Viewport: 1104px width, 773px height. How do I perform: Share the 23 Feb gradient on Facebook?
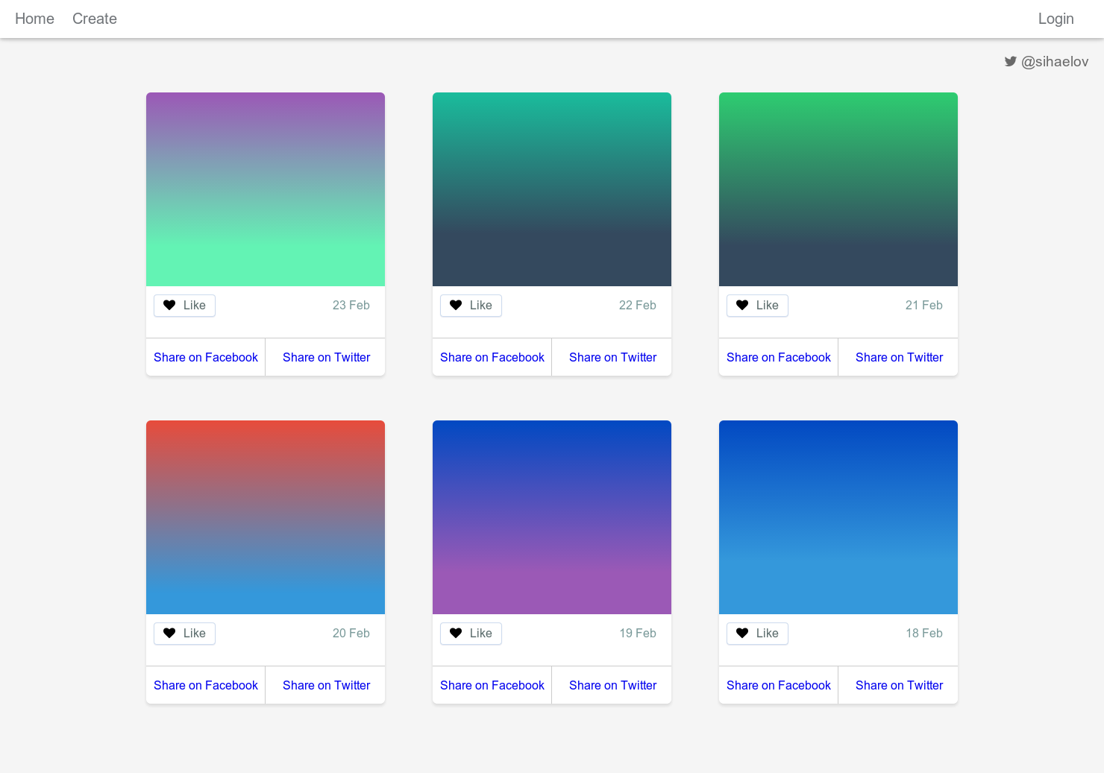206,357
